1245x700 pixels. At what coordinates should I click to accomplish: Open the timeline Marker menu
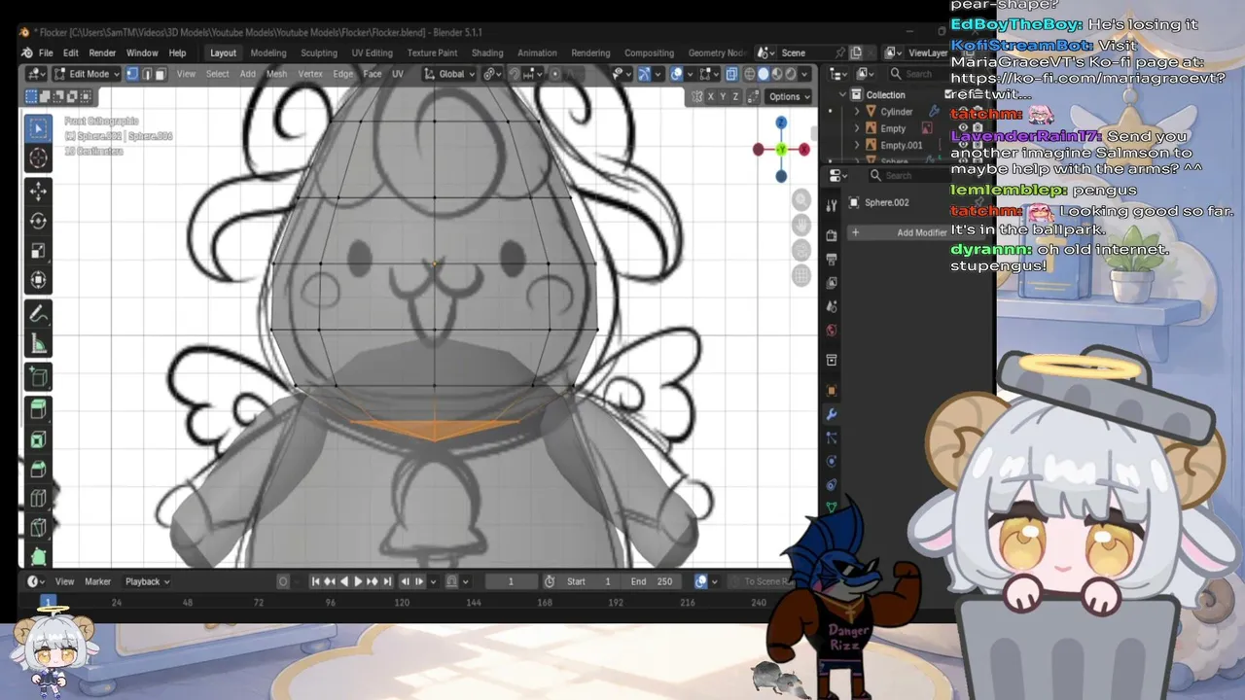click(97, 581)
